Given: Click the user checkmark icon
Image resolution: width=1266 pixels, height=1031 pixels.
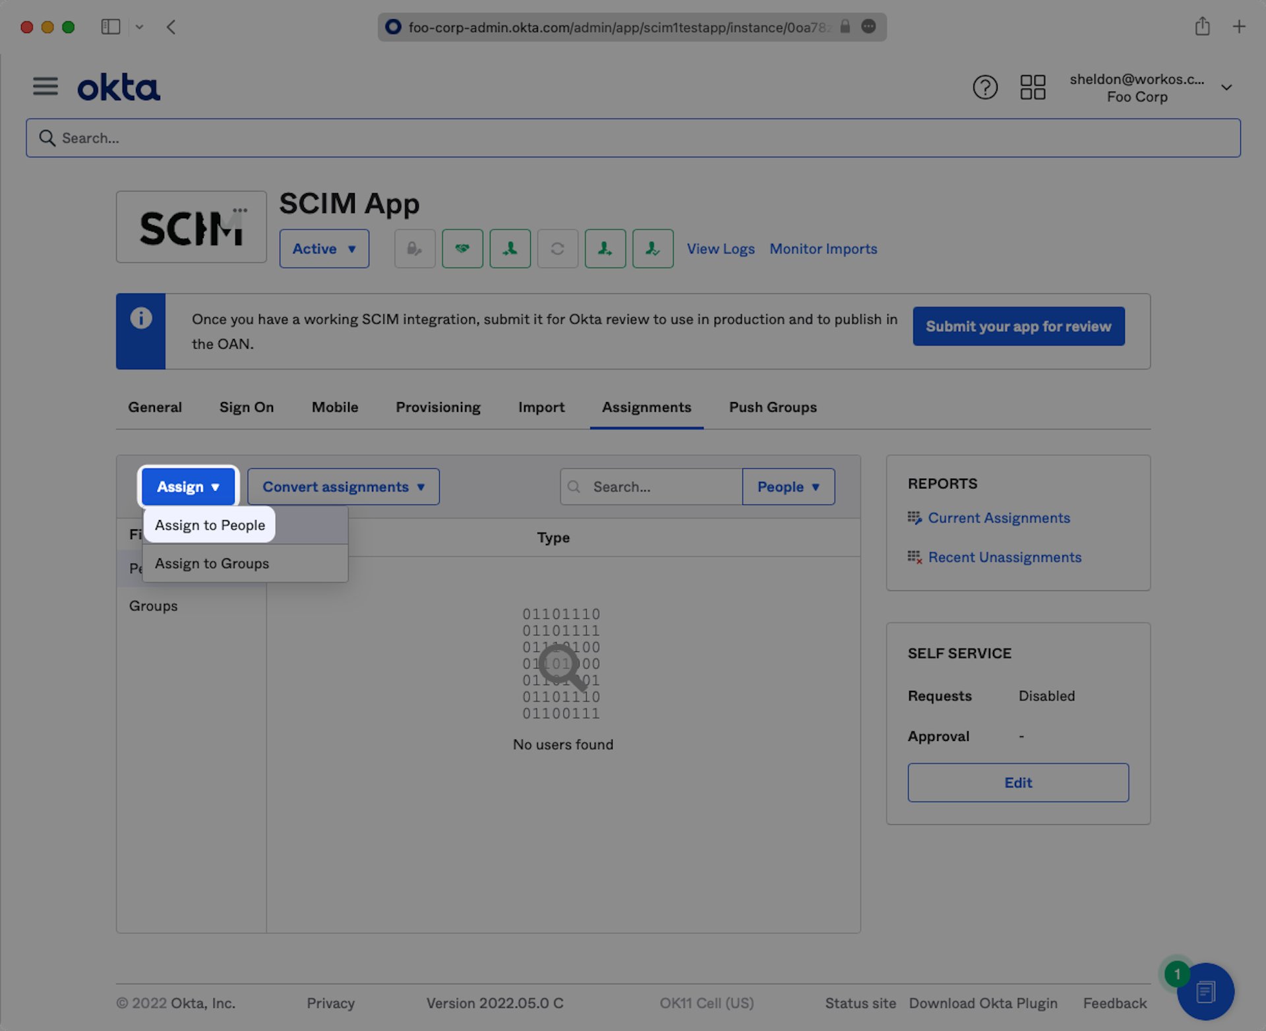Looking at the screenshot, I should 652,249.
